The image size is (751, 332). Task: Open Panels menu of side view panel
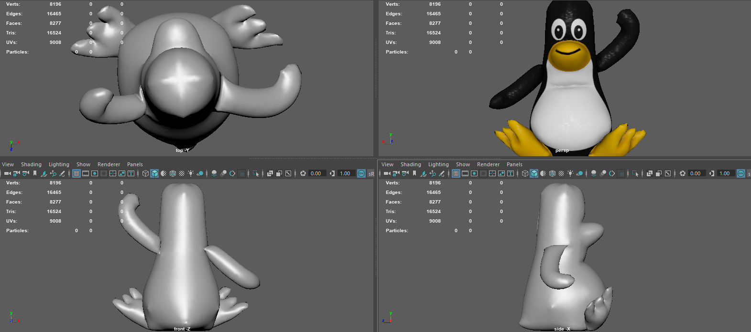[514, 164]
